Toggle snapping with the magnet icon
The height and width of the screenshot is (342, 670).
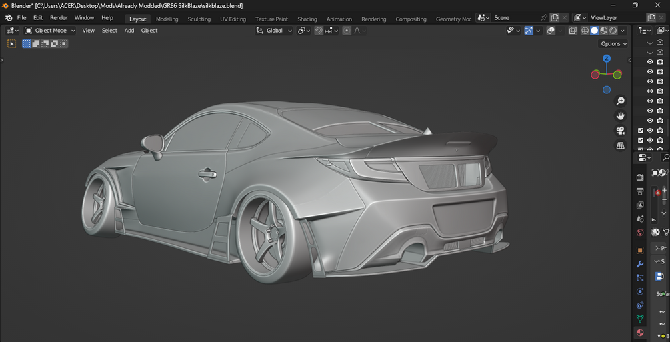coord(319,31)
